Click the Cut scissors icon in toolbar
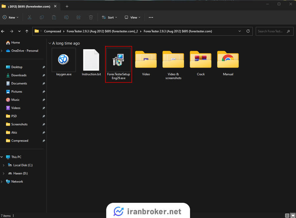The width and height of the screenshot is (296, 218). tap(30, 17)
